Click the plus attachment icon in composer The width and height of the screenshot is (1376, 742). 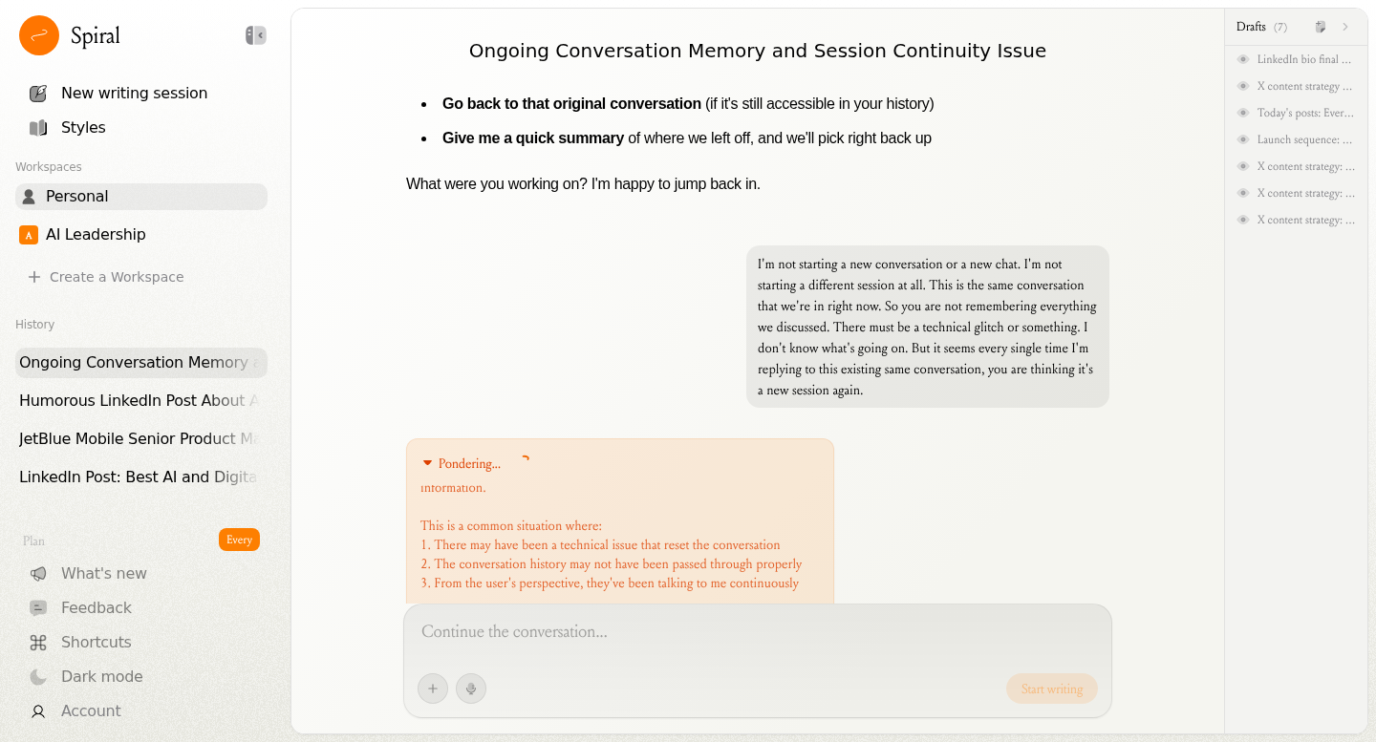click(x=433, y=689)
